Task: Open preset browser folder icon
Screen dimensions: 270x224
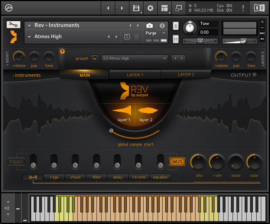Action: (x=95, y=59)
